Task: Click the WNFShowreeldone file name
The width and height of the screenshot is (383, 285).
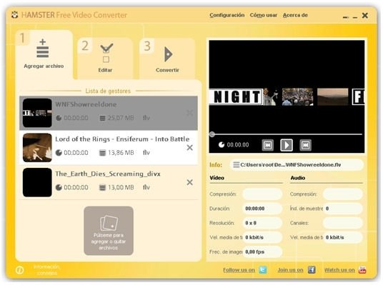Action: pos(86,104)
